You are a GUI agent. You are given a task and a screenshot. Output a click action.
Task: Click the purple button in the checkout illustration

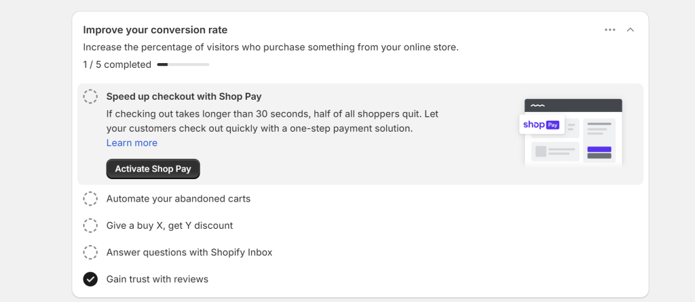599,149
